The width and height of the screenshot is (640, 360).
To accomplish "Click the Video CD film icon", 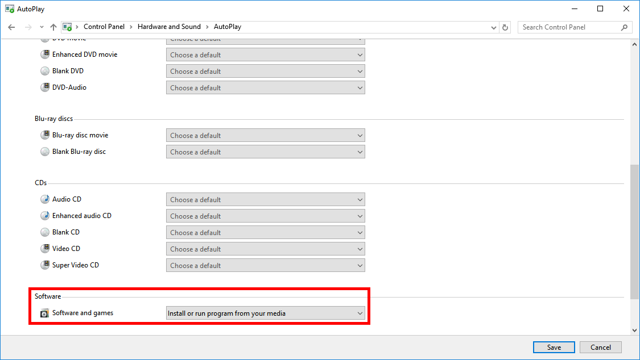I will click(x=45, y=249).
